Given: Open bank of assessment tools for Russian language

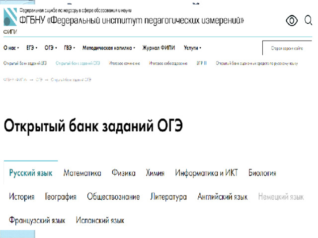Looking at the screenshot, I should (257, 63).
